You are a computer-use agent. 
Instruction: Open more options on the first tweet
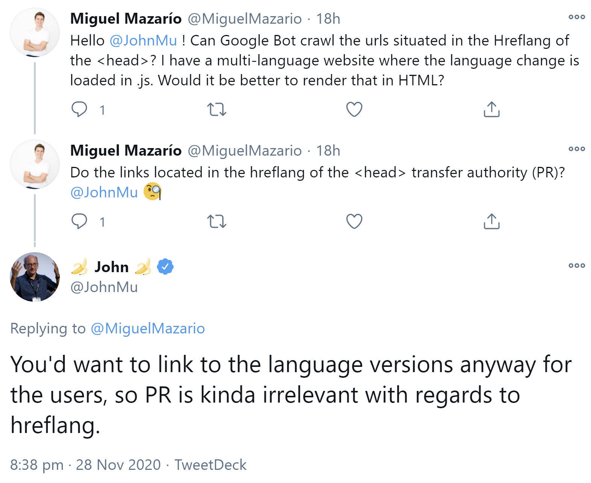click(x=577, y=17)
